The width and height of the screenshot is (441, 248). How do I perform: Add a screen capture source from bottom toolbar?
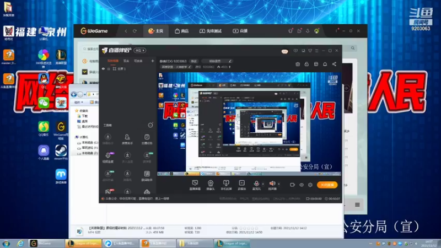point(195,185)
